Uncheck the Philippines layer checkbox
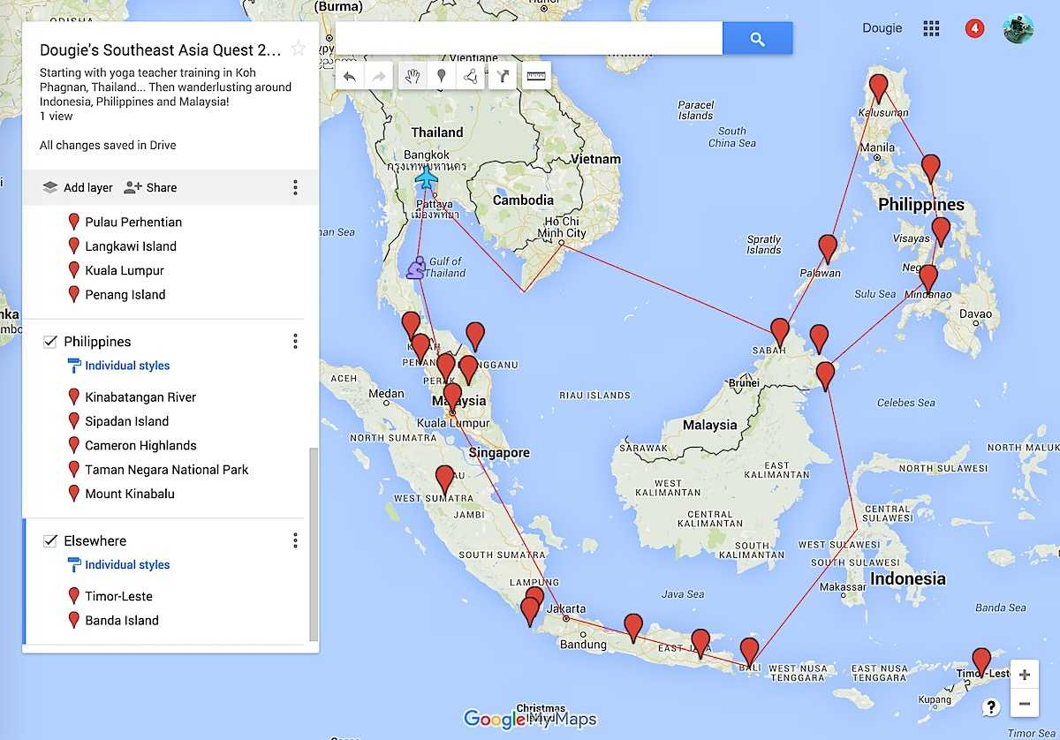The width and height of the screenshot is (1060, 740). (50, 342)
